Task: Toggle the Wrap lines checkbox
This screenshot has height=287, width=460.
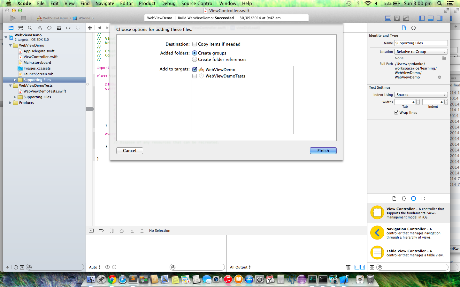Action: [x=396, y=112]
